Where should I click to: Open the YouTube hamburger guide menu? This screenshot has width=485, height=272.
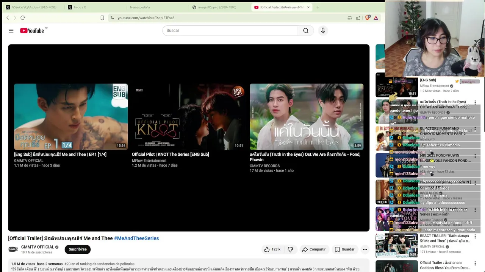click(x=11, y=31)
